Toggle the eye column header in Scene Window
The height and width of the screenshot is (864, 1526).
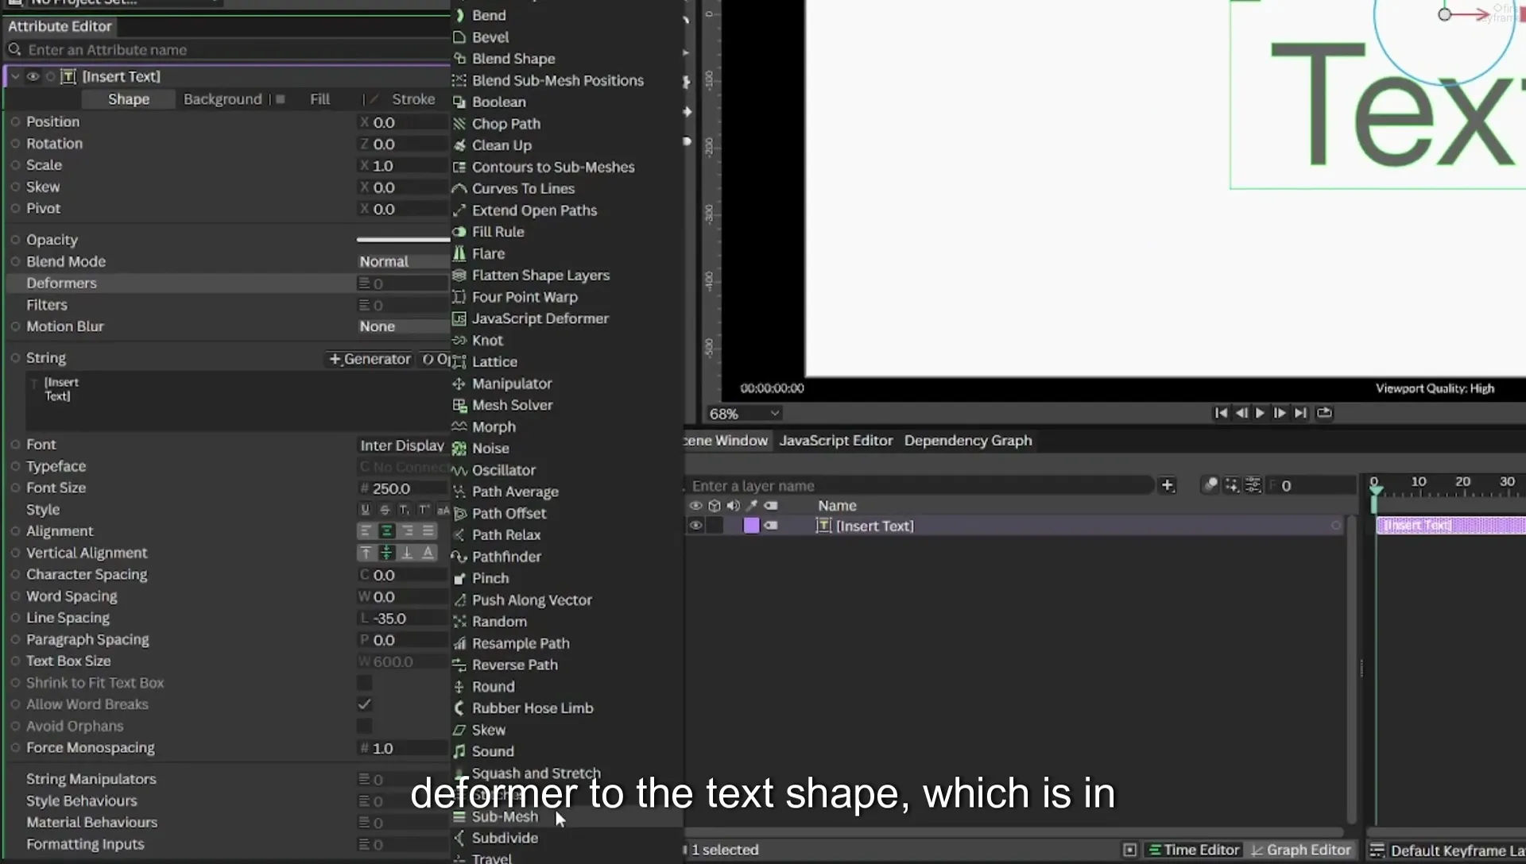pos(695,506)
